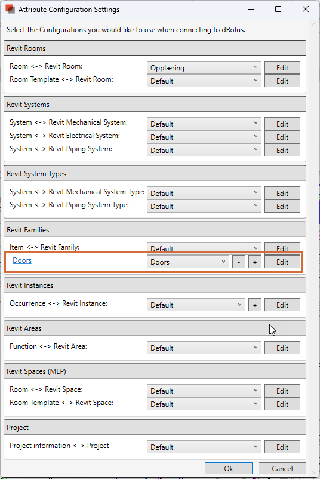This screenshot has width=320, height=479.
Task: Expand the Doors configuration dropdown
Action: click(x=188, y=262)
